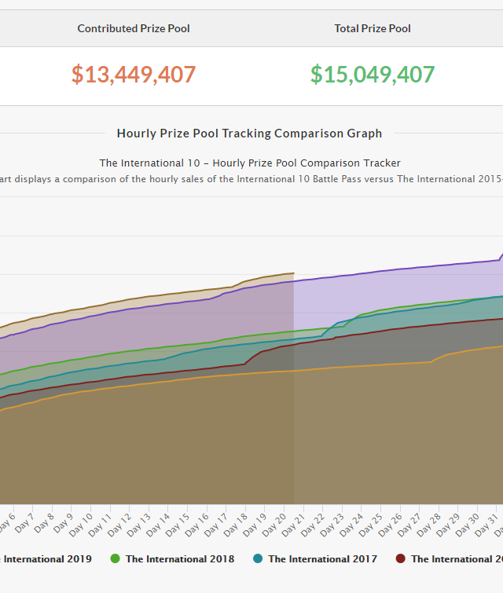Image resolution: width=503 pixels, height=593 pixels.
Task: Select the Contributed Prize Pool heading
Action: [x=134, y=28]
